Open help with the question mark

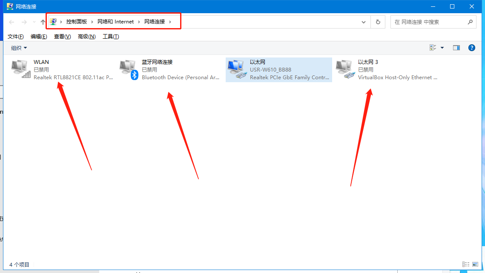click(471, 48)
